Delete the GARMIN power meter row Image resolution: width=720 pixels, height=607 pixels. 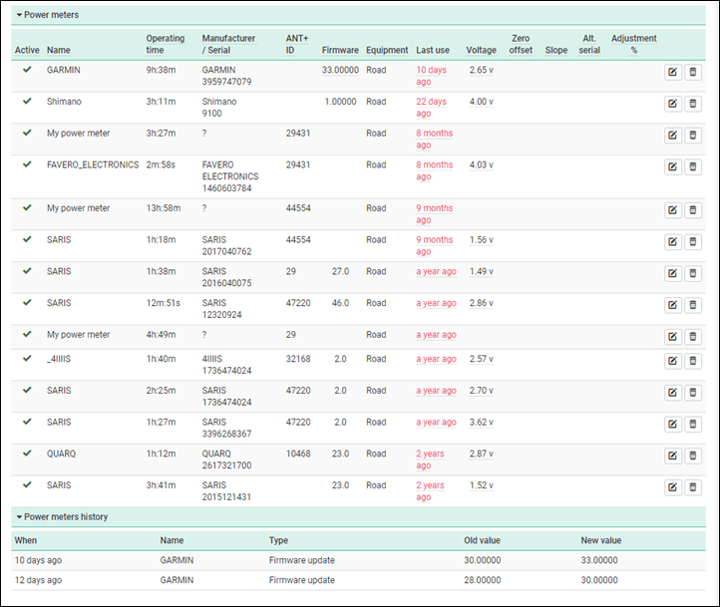(x=693, y=72)
